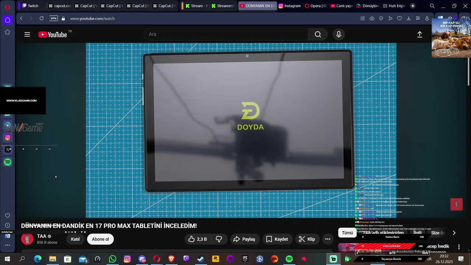The height and width of the screenshot is (265, 471).
Task: Go back with the browser back arrow
Action: click(x=21, y=18)
